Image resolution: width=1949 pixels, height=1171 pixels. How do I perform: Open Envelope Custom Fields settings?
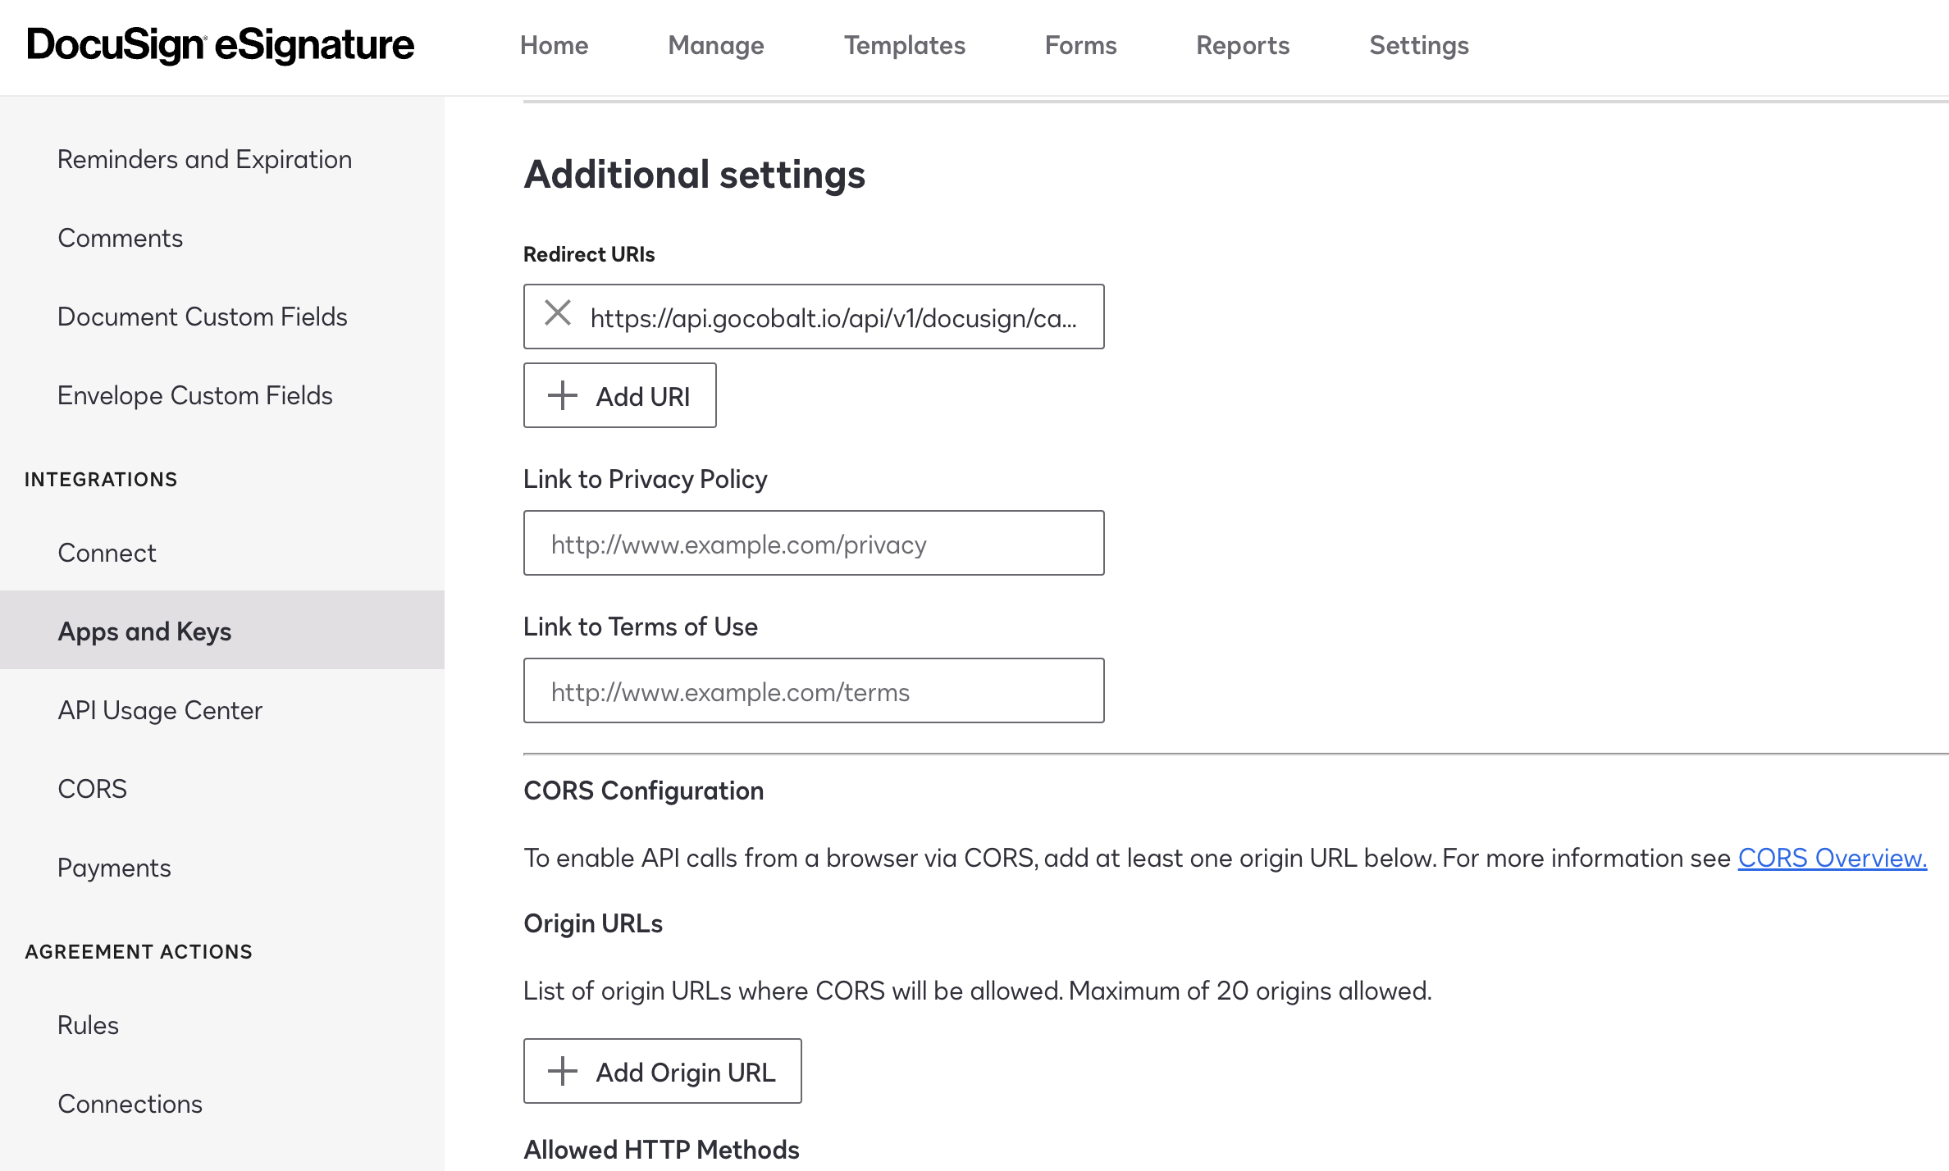pos(195,394)
